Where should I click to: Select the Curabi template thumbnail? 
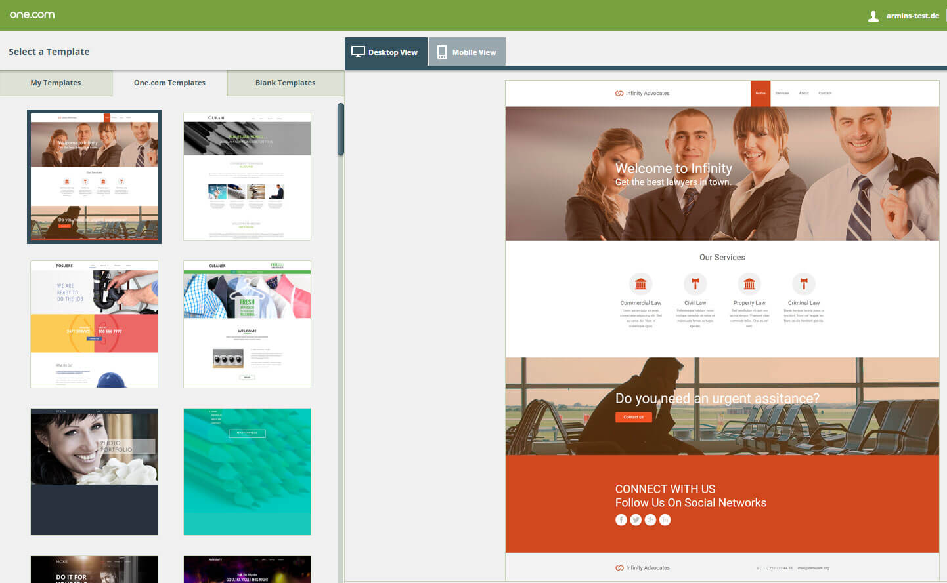click(247, 176)
